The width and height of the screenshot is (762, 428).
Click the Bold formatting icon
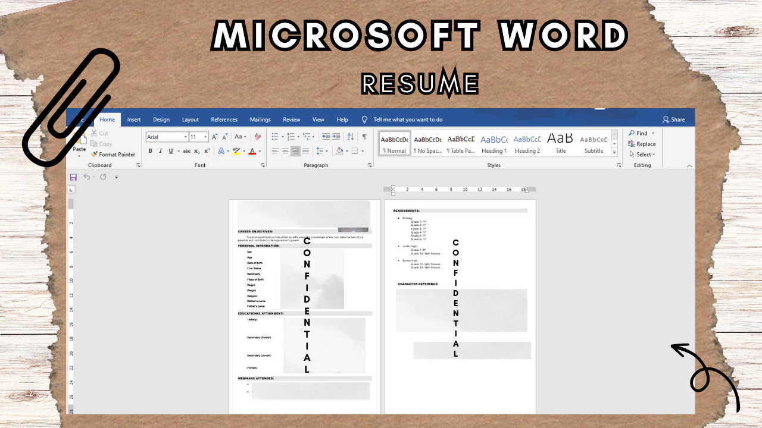click(x=151, y=151)
